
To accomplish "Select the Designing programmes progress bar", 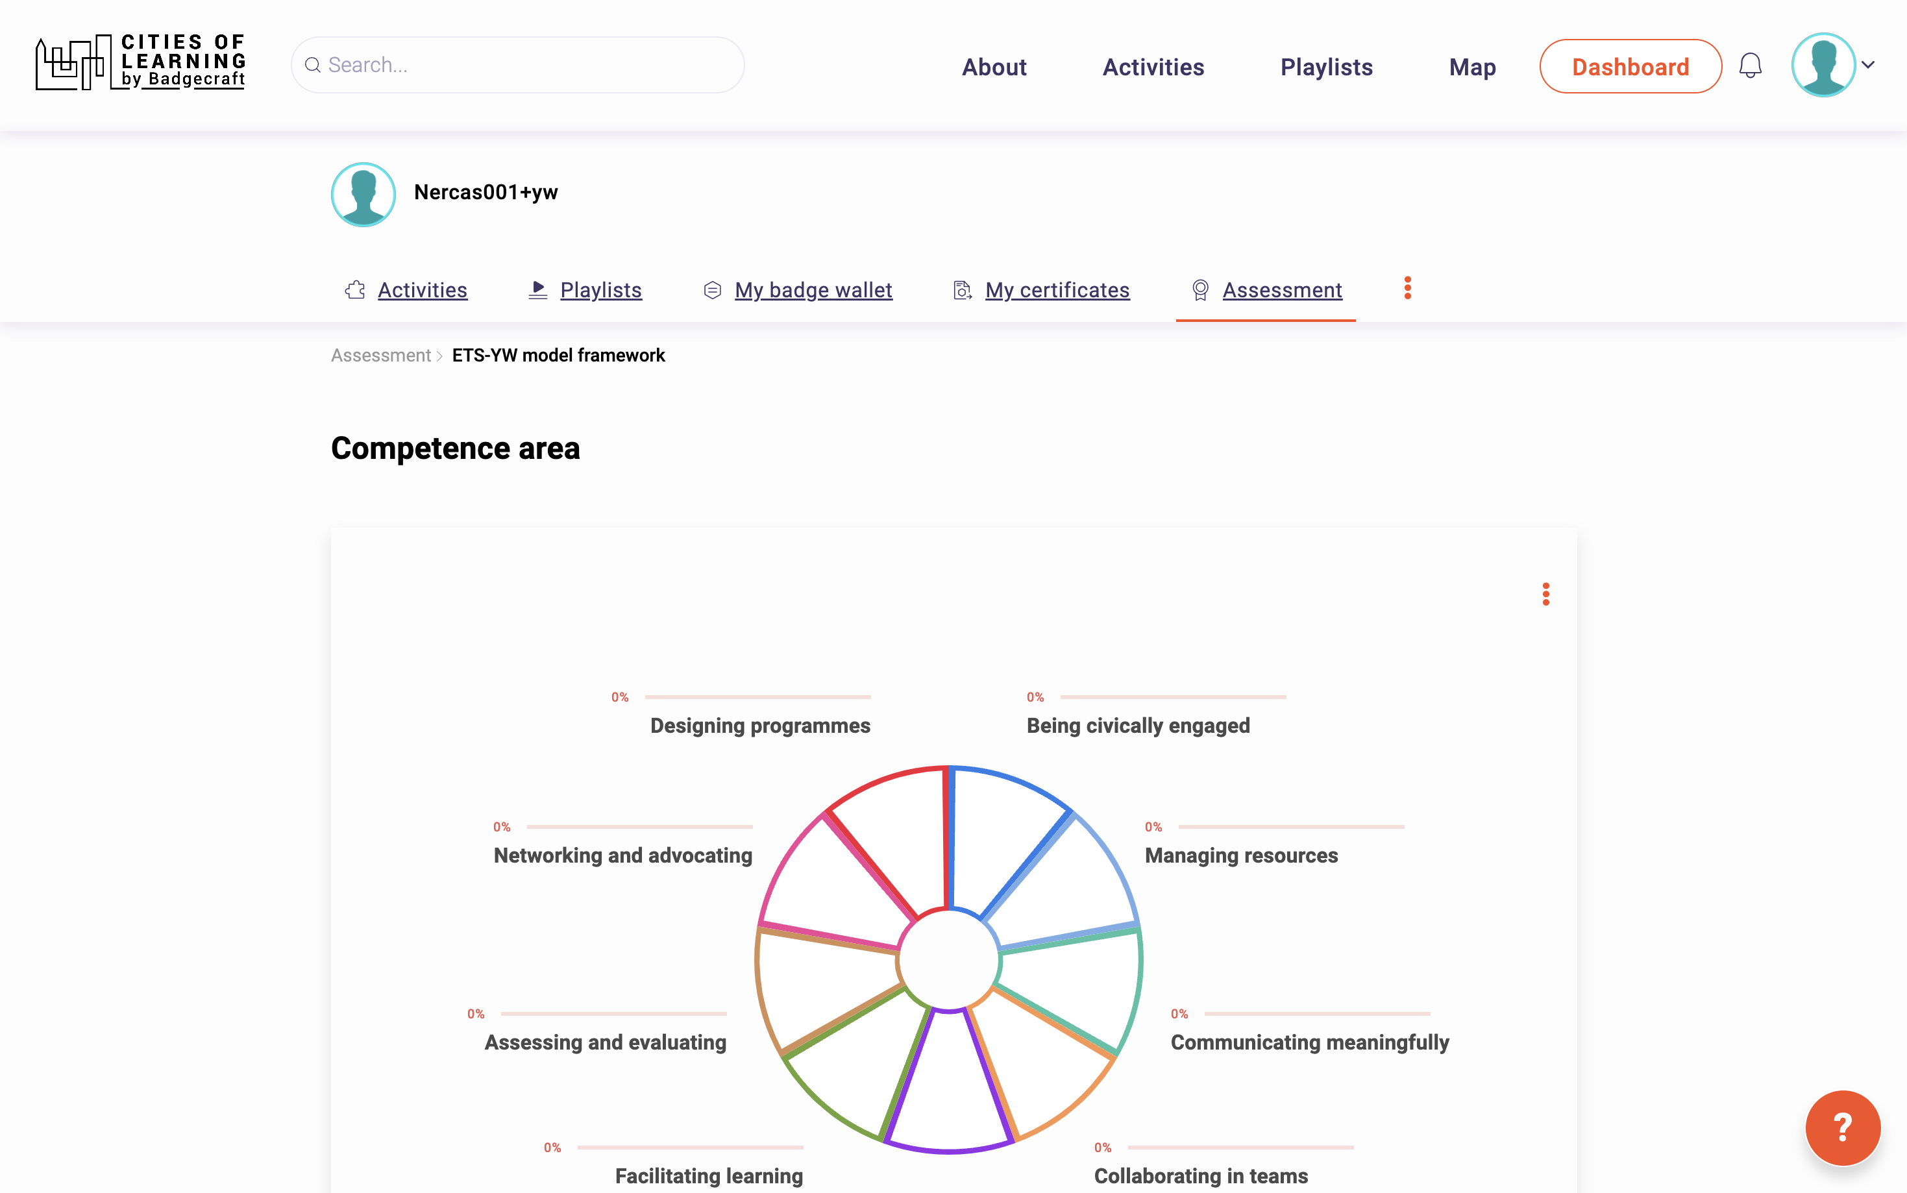I will click(757, 696).
